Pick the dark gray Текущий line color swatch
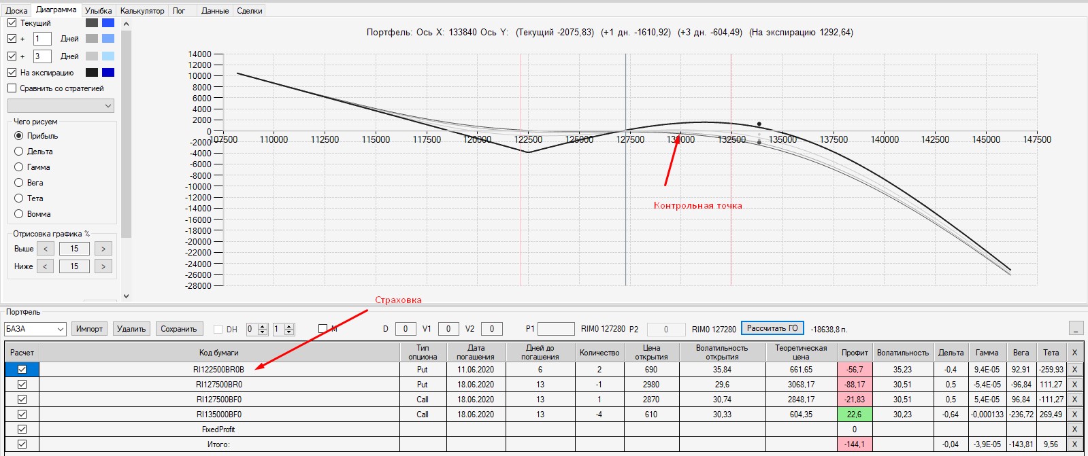Viewport: 1088px width, 456px height. pyautogui.click(x=92, y=22)
